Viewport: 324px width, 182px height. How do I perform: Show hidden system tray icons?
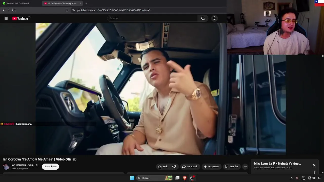pos(291,178)
